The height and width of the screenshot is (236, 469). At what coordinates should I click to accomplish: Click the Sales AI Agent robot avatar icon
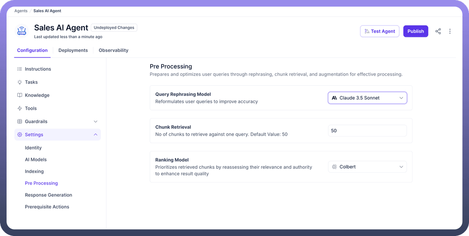point(22,31)
